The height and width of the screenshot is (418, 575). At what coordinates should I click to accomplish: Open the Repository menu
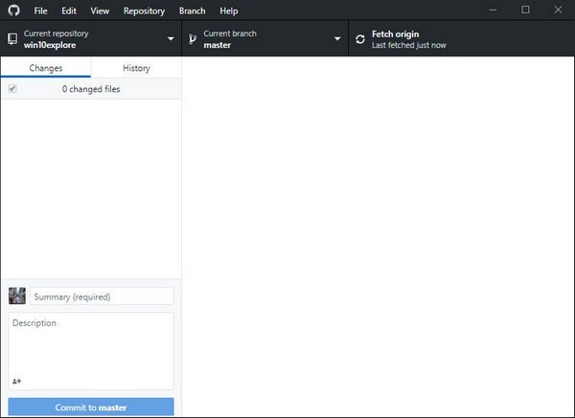[144, 11]
